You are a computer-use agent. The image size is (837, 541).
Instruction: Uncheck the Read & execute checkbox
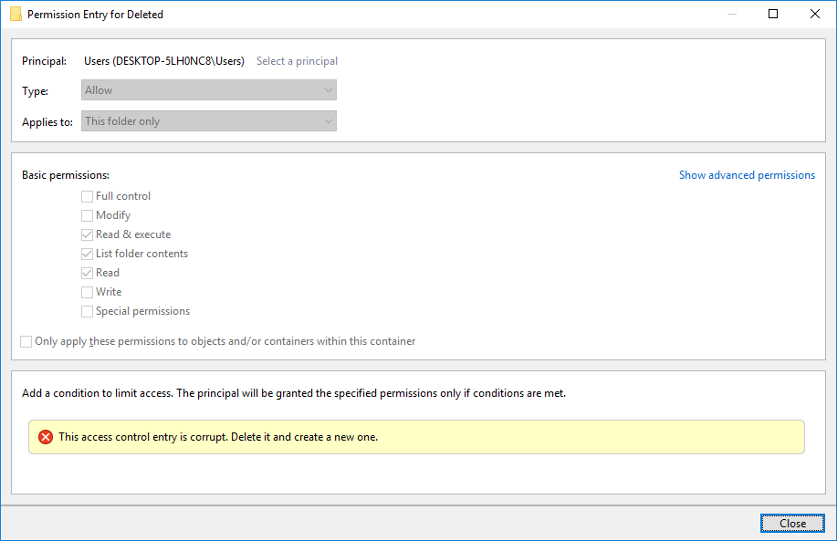[87, 234]
